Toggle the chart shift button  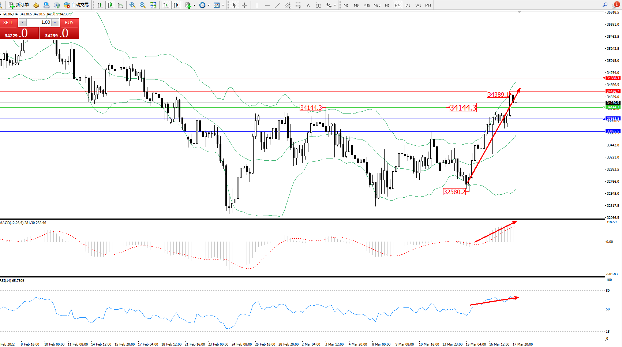click(176, 5)
